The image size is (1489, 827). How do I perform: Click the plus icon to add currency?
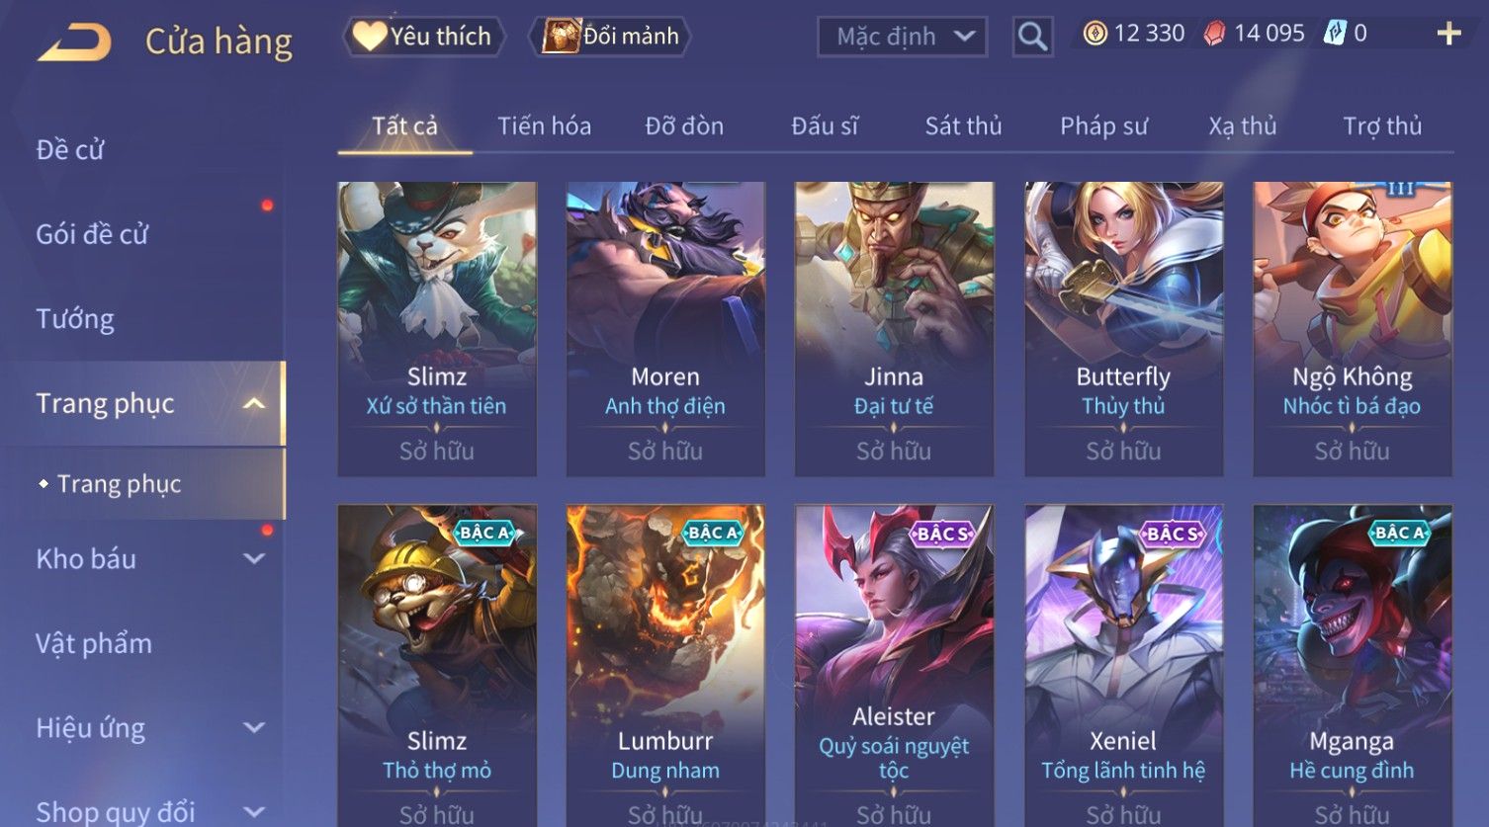pyautogui.click(x=1448, y=34)
